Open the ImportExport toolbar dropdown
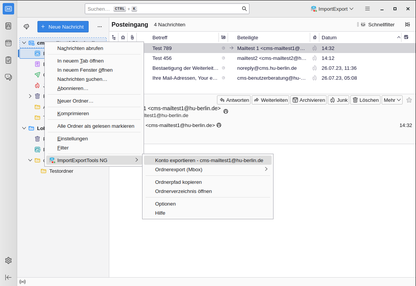 pos(332,9)
